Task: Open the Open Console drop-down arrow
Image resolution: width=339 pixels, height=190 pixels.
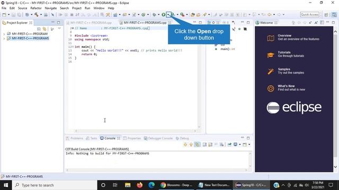Action: click(249, 145)
